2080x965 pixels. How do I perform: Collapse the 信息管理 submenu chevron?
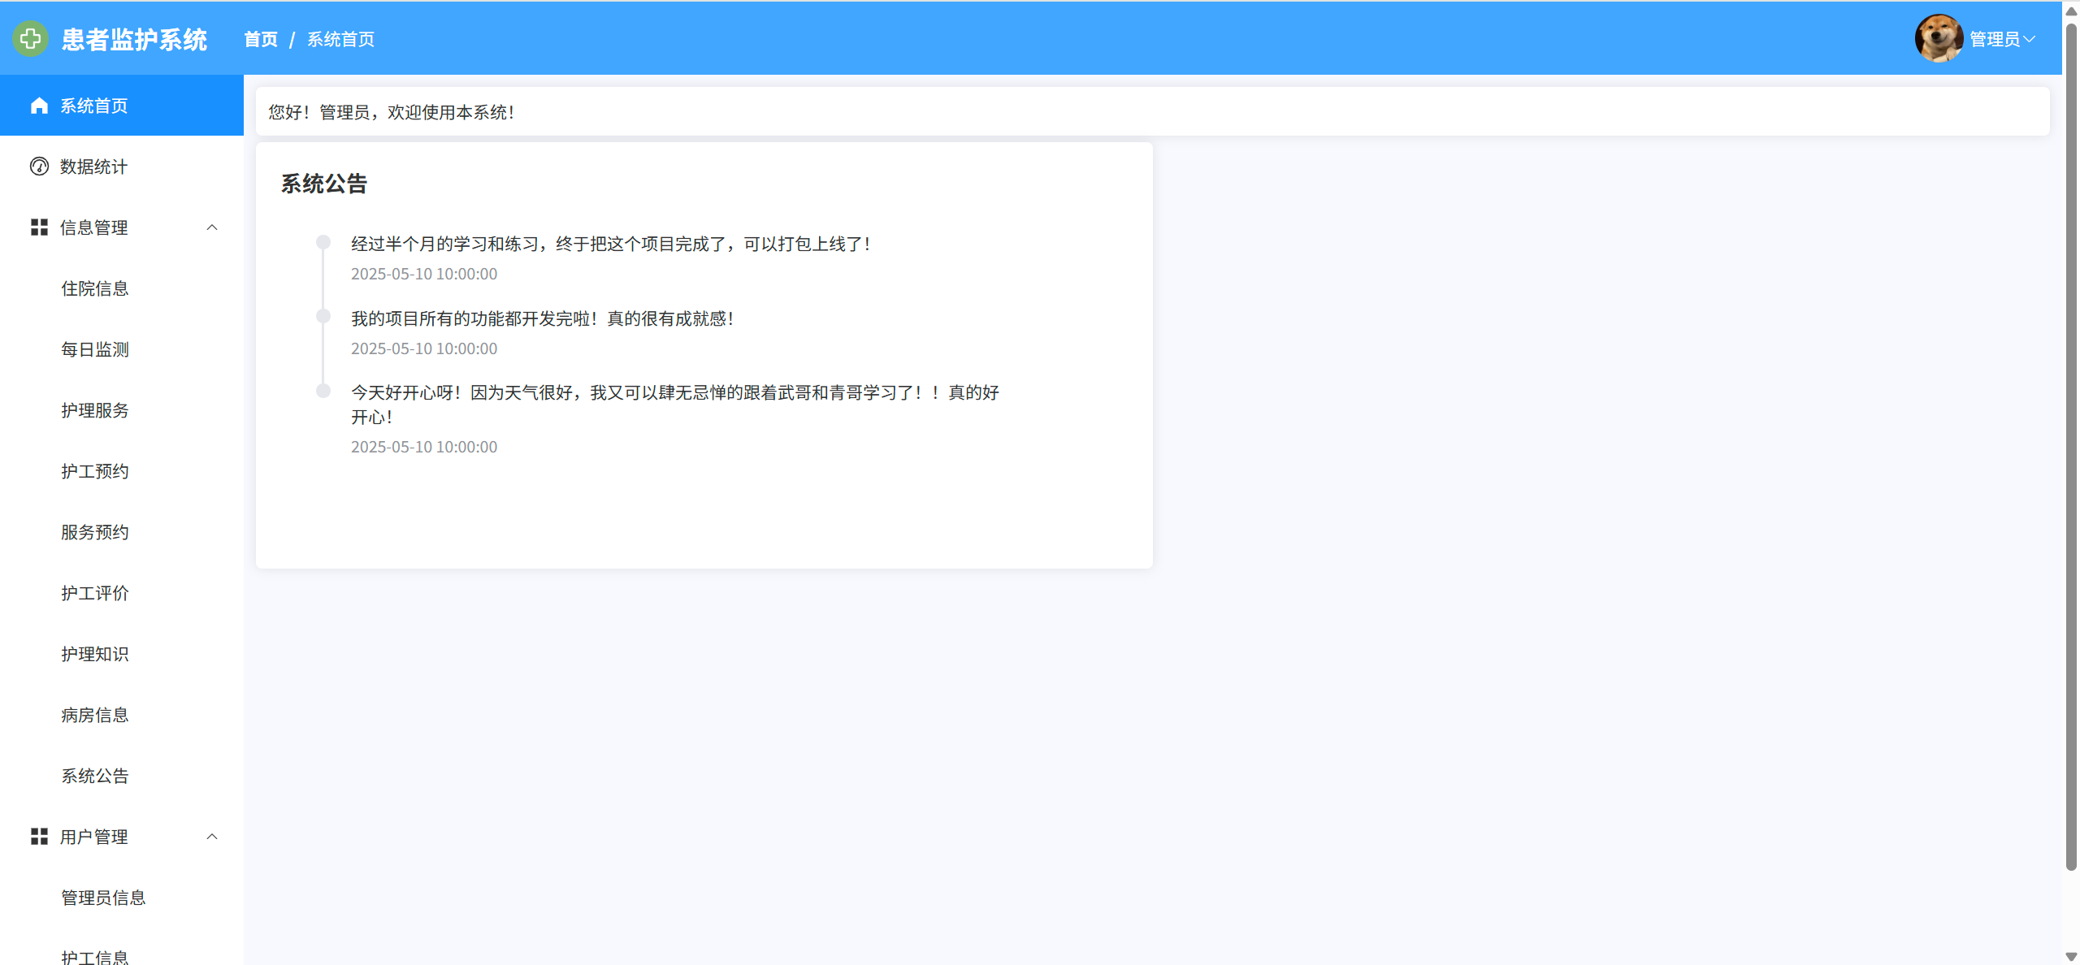coord(212,227)
